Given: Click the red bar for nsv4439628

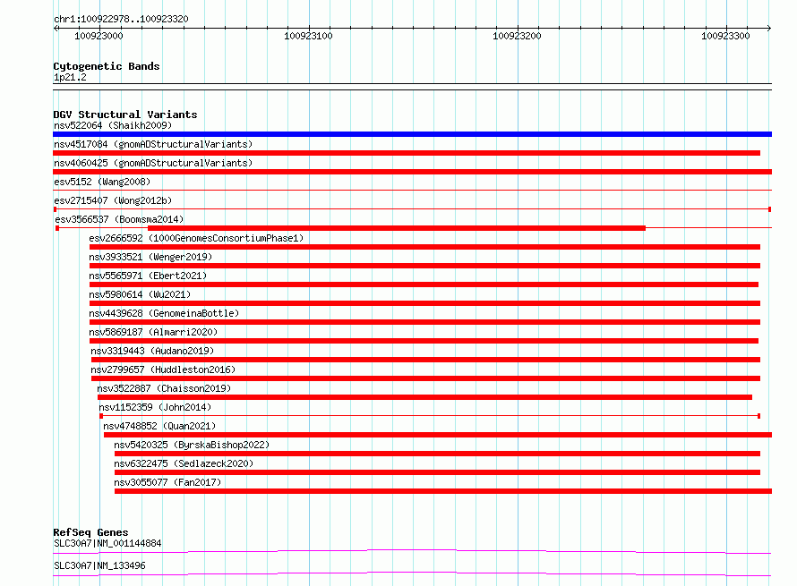Looking at the screenshot, I should coord(425,322).
